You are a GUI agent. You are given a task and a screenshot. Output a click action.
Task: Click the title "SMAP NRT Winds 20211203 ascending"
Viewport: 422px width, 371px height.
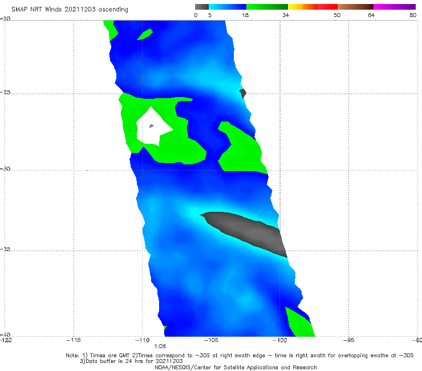pos(70,9)
